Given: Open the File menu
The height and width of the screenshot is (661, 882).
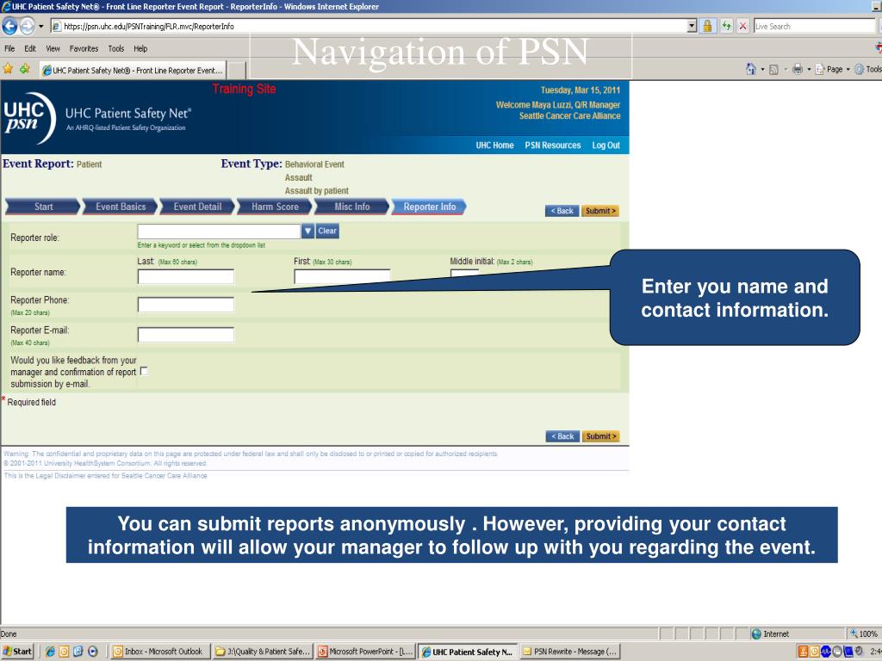Looking at the screenshot, I should pyautogui.click(x=9, y=48).
